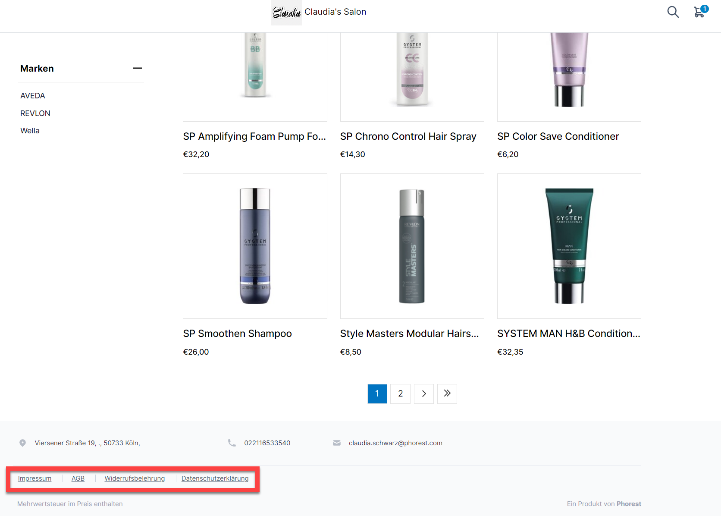Click price €6,20
Screen dimensions: 721x516
tap(508, 154)
